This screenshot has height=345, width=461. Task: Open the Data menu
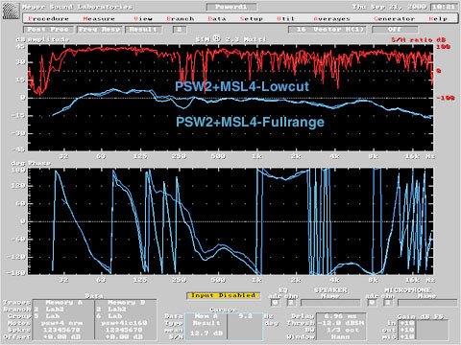pyautogui.click(x=217, y=19)
